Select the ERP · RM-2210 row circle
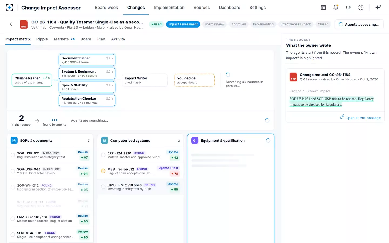Viewport: 389px width, 243px height. (103, 155)
